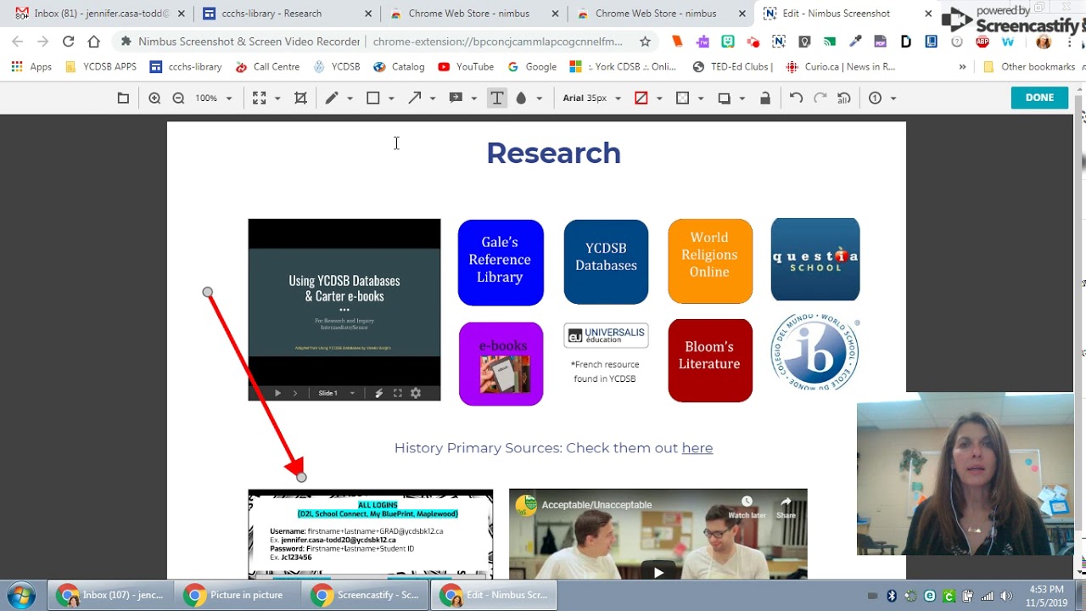Click World Religions Online tile
Image resolution: width=1086 pixels, height=611 pixels.
[x=710, y=261]
